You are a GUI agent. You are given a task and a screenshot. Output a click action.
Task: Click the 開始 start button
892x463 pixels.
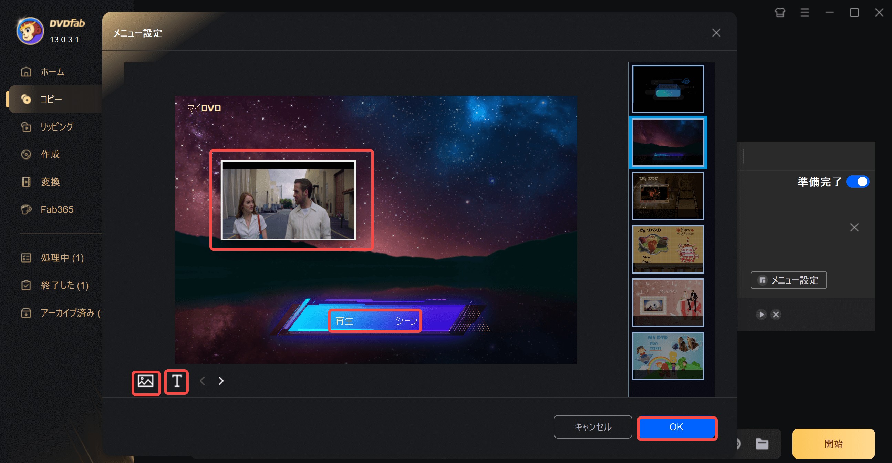click(833, 443)
